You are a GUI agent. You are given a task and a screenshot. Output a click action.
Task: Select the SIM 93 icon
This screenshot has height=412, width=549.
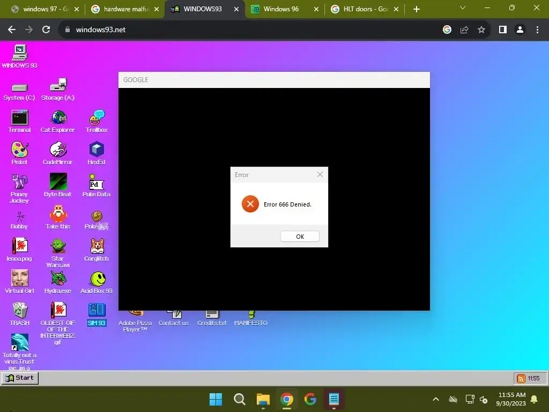point(97,314)
